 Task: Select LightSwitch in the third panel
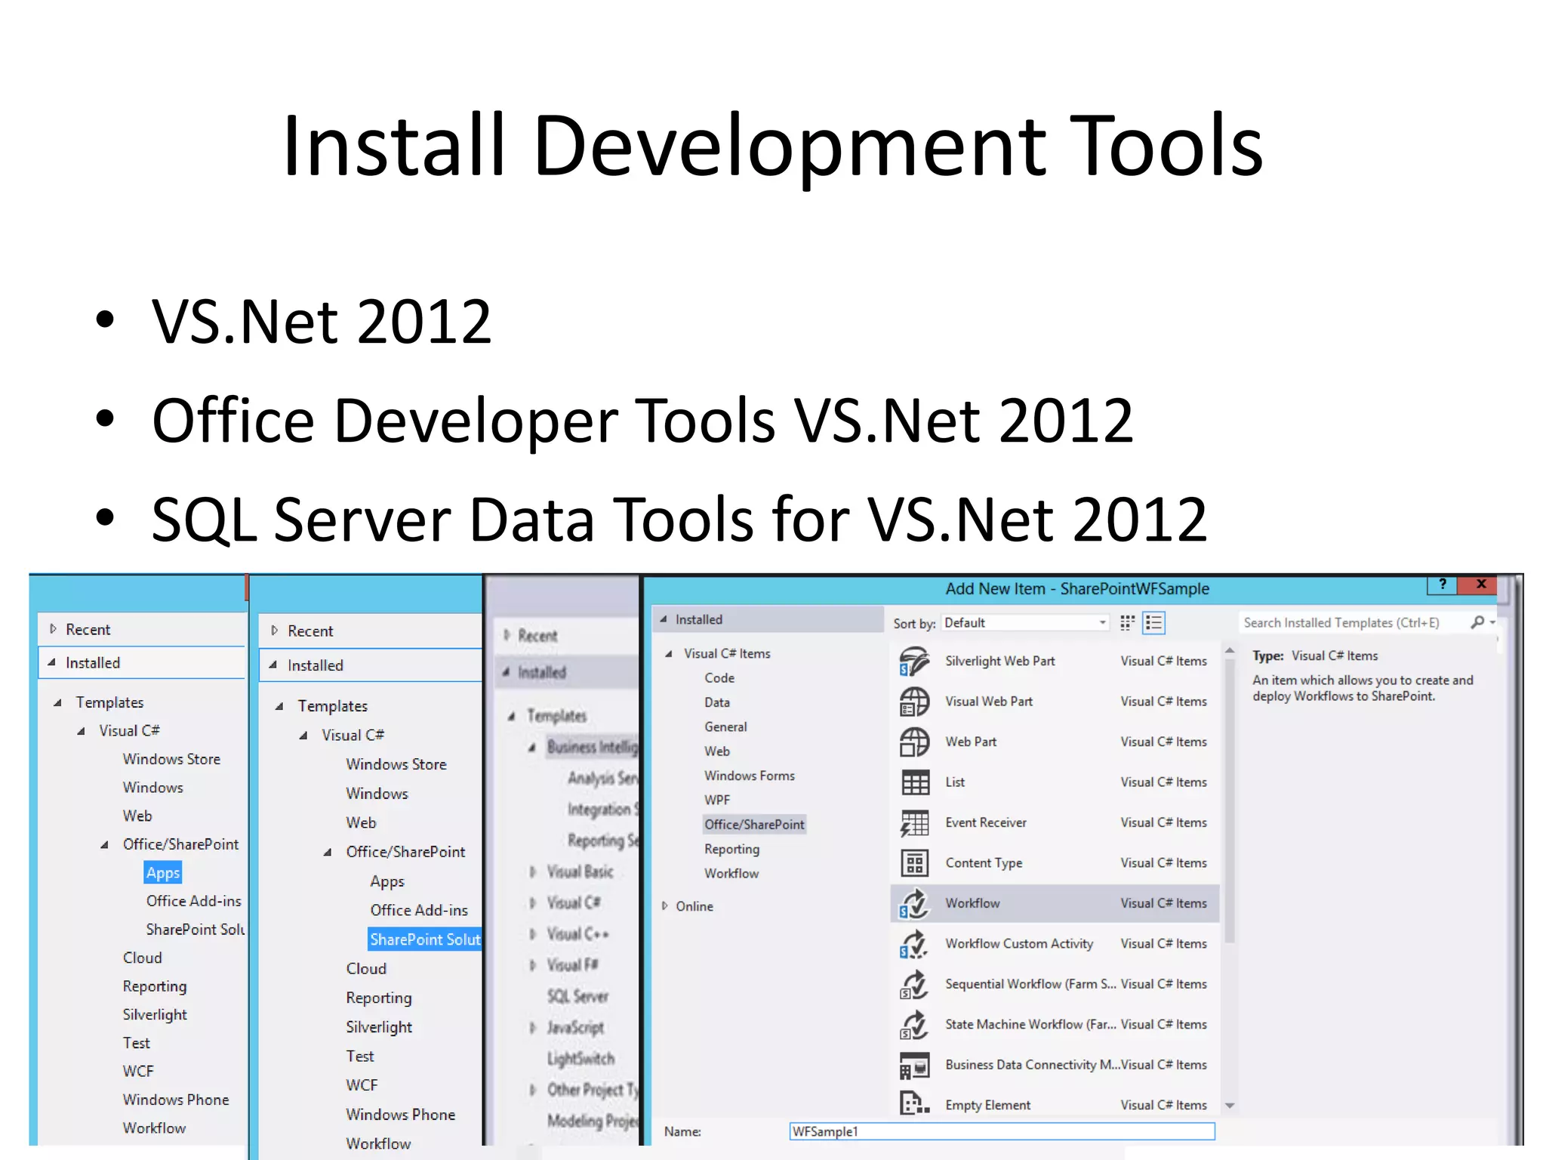581,1059
